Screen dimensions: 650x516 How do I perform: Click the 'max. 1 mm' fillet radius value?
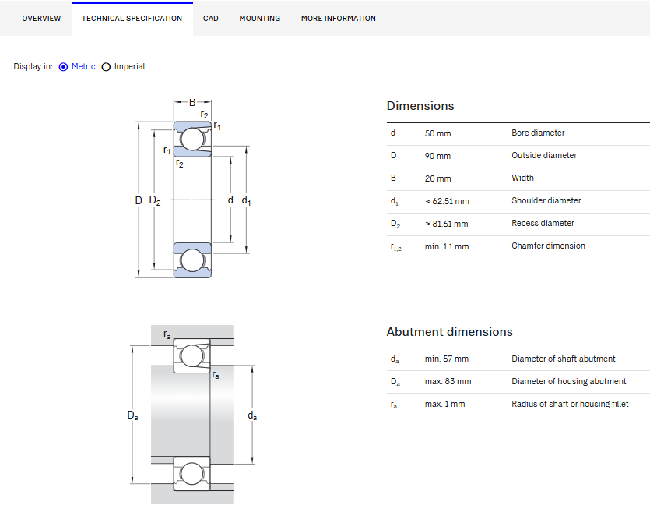pos(444,404)
